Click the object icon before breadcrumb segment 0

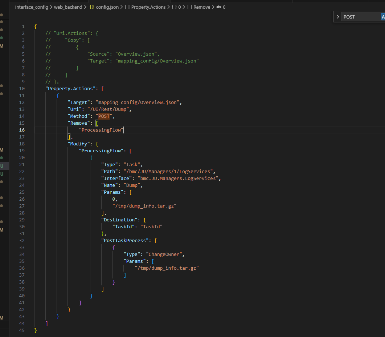(x=174, y=7)
